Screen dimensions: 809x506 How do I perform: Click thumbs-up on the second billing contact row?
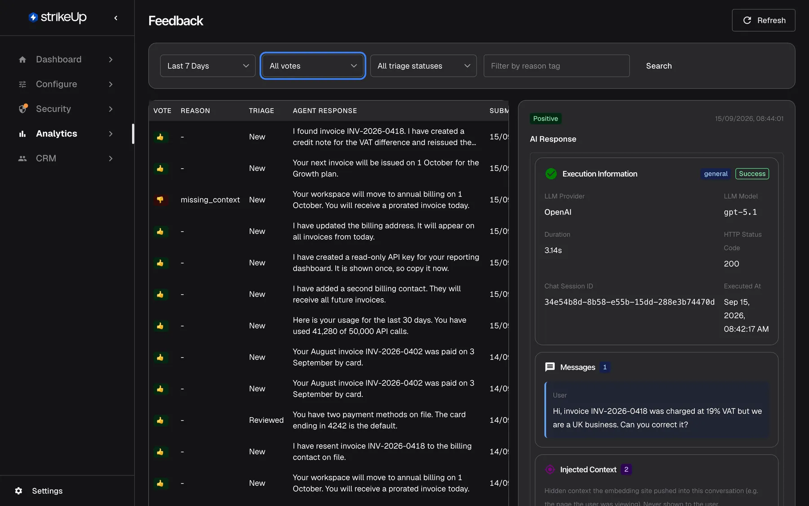tap(160, 294)
